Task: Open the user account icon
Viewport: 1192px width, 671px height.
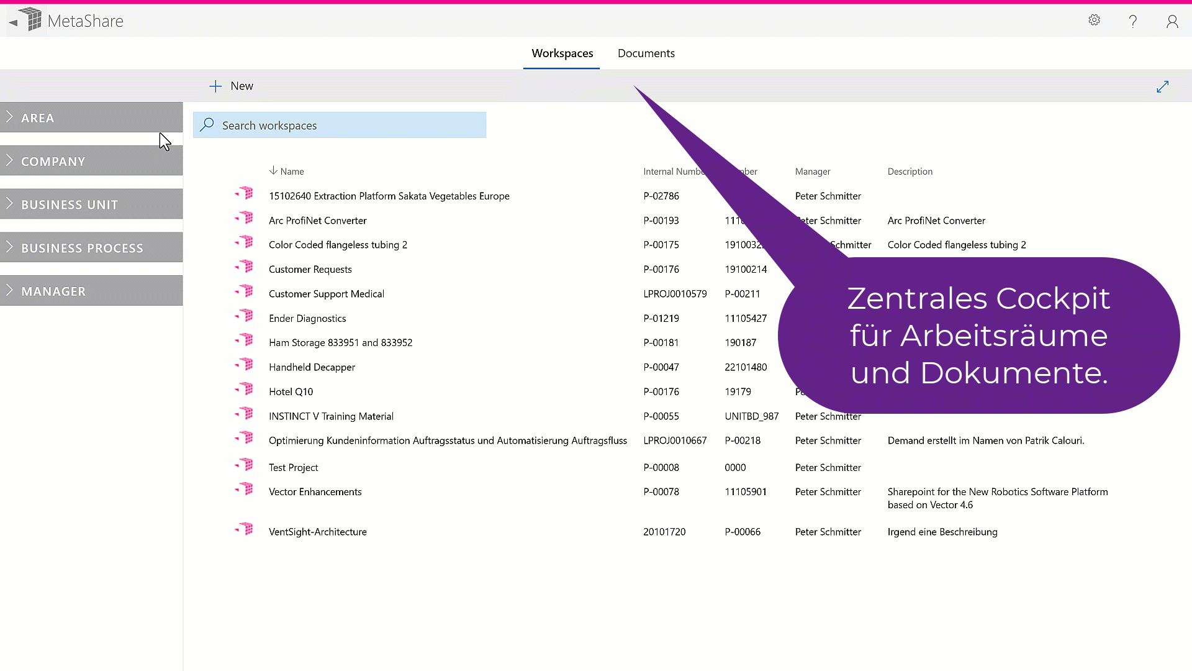Action: tap(1172, 22)
